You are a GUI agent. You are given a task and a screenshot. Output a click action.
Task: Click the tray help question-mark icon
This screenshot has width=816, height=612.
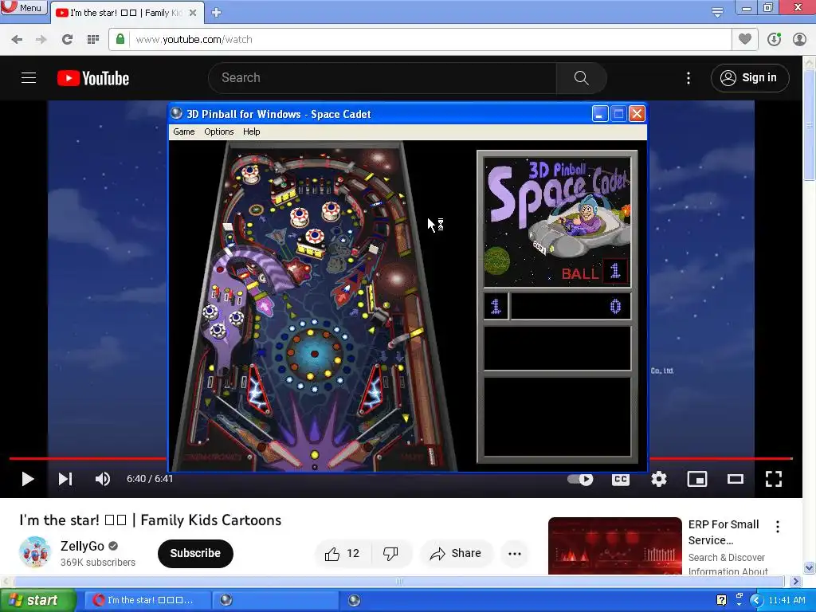tap(721, 600)
